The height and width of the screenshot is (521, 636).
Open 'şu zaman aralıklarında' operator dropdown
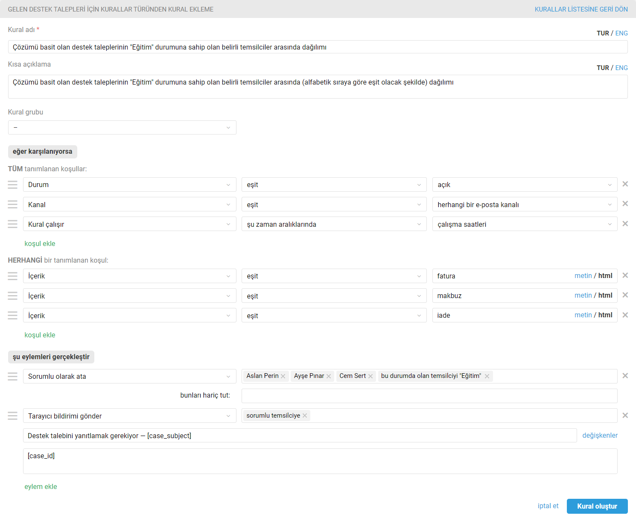coord(334,224)
